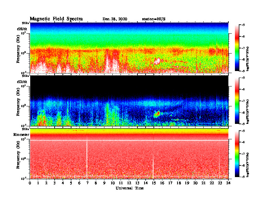Click the white burst near 15.5 UT in dH/dt spectrogram
Screen dimensions: 272x210
157,61
